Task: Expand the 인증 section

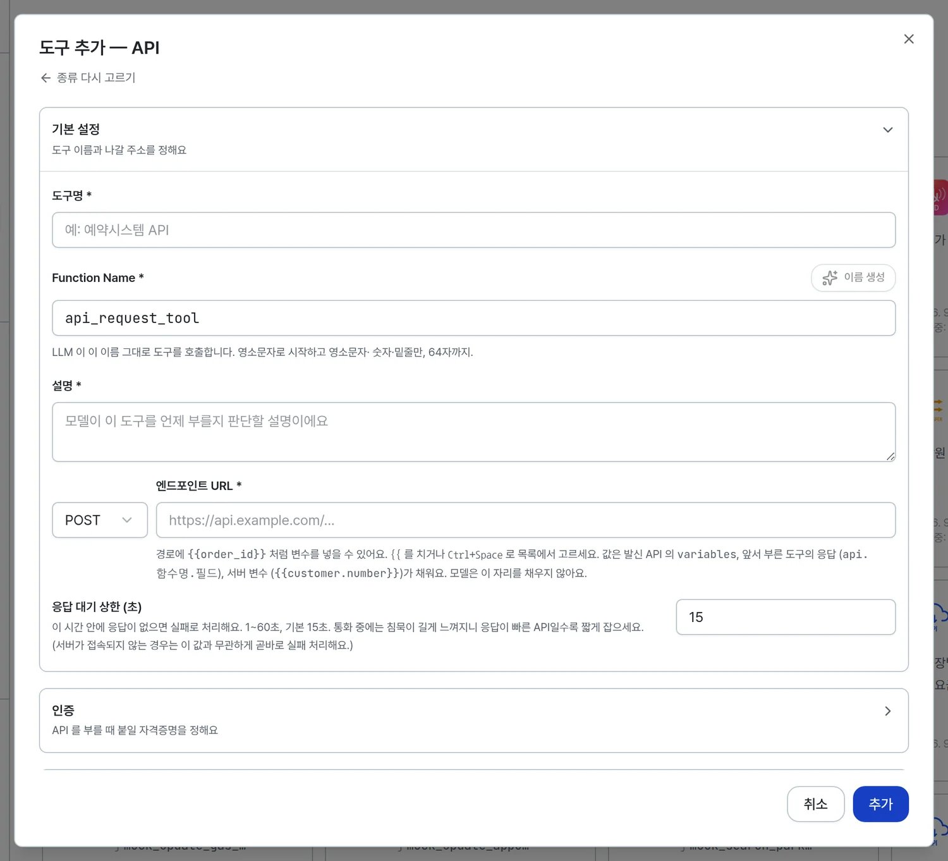Action: (473, 720)
